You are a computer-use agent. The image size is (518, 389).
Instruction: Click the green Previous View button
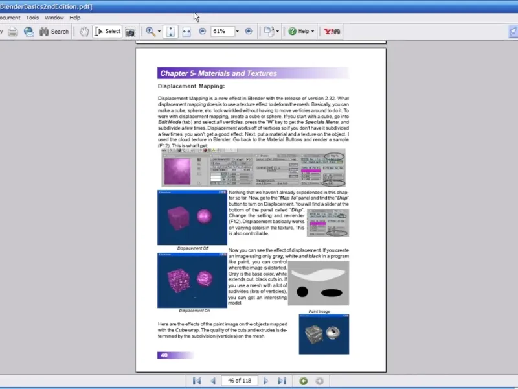[x=303, y=381]
